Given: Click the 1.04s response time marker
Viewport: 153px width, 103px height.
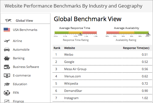Looking at the screenshot, I should [80, 34].
